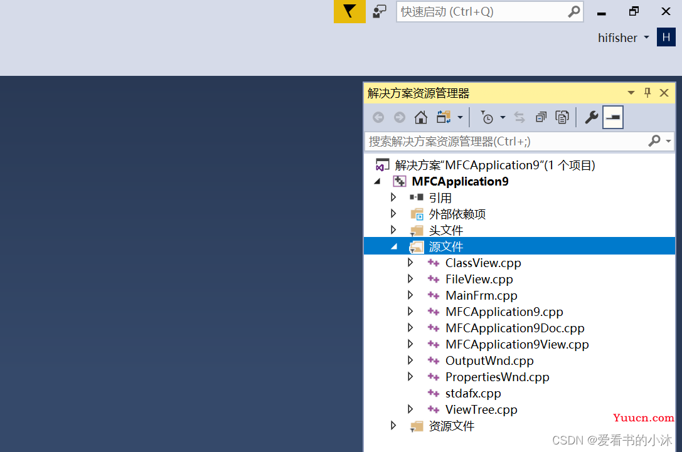Expand OutputWnd.cpp node
682x452 pixels.
coord(410,360)
